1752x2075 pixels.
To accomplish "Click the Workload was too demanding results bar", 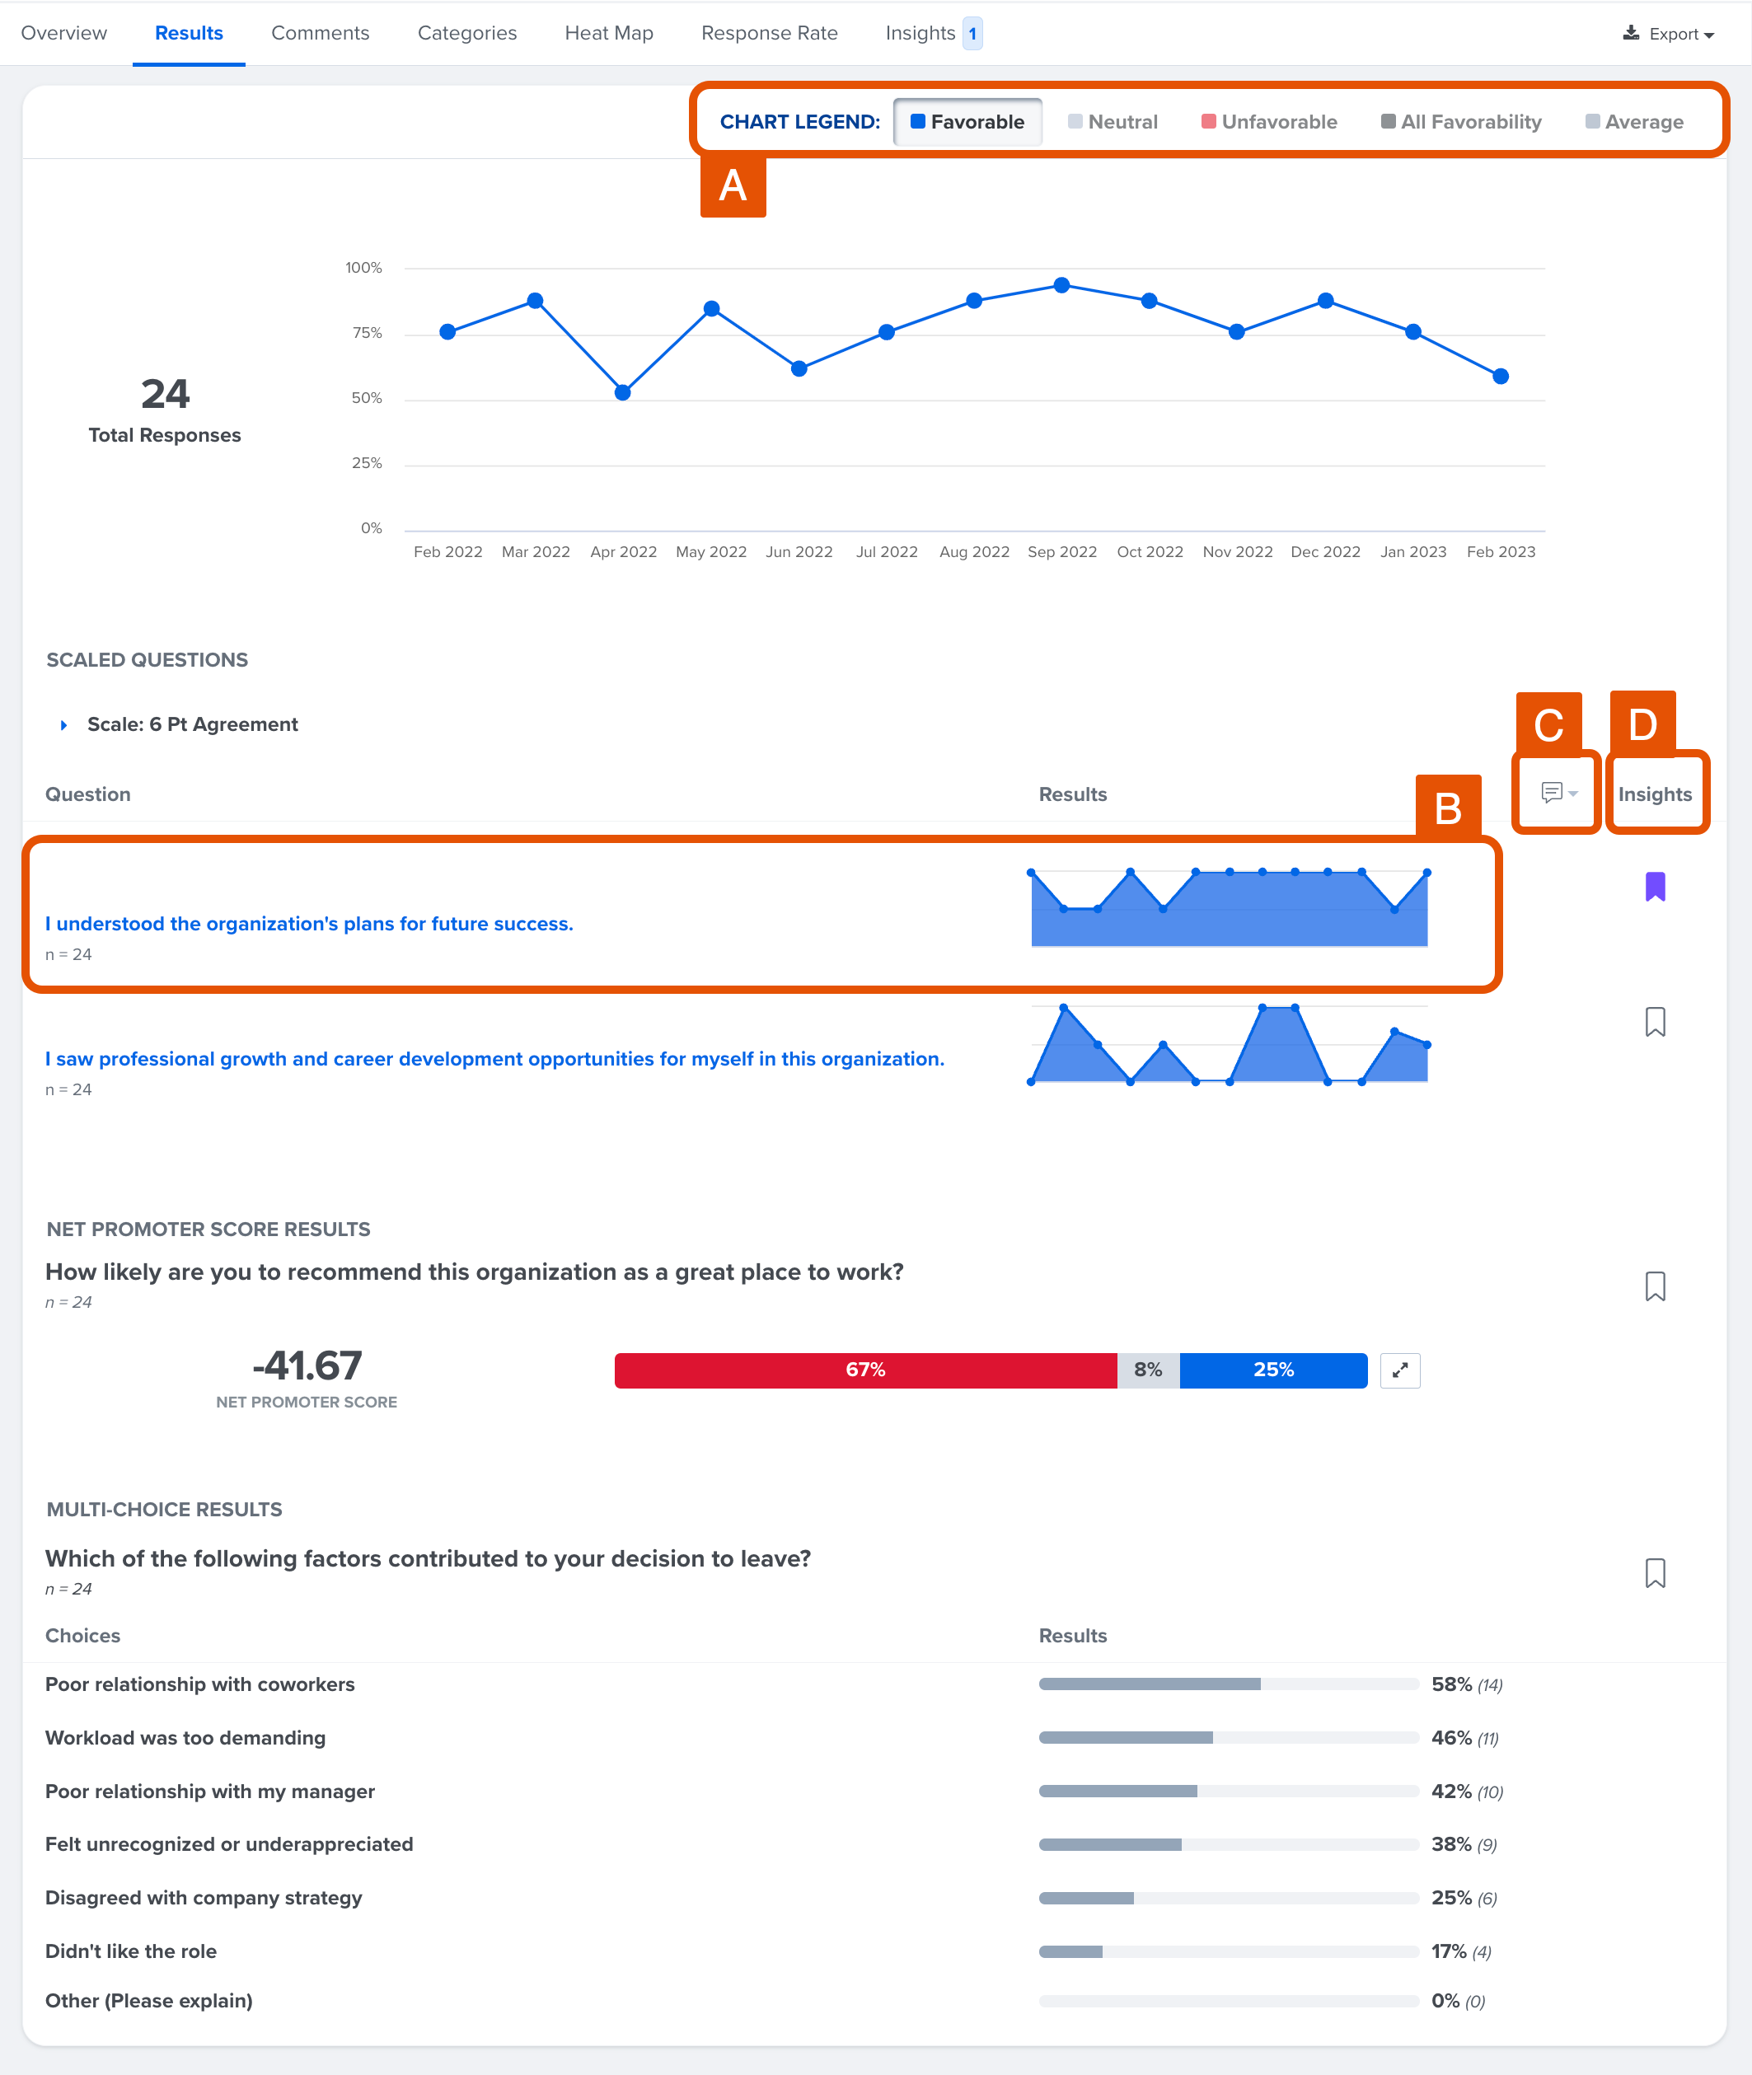I will tap(1127, 1738).
